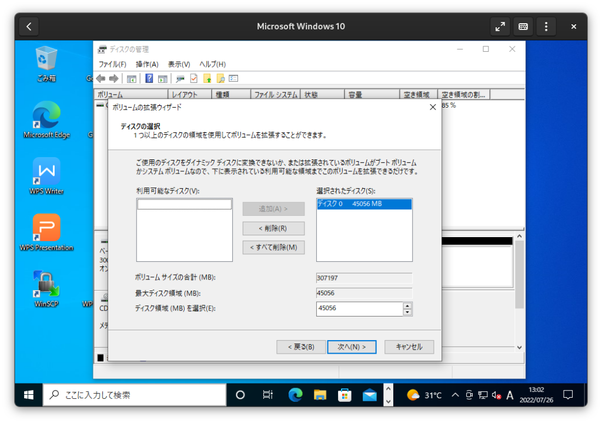Open the three-dot viewer menu
Image resolution: width=602 pixels, height=423 pixels.
[546, 26]
